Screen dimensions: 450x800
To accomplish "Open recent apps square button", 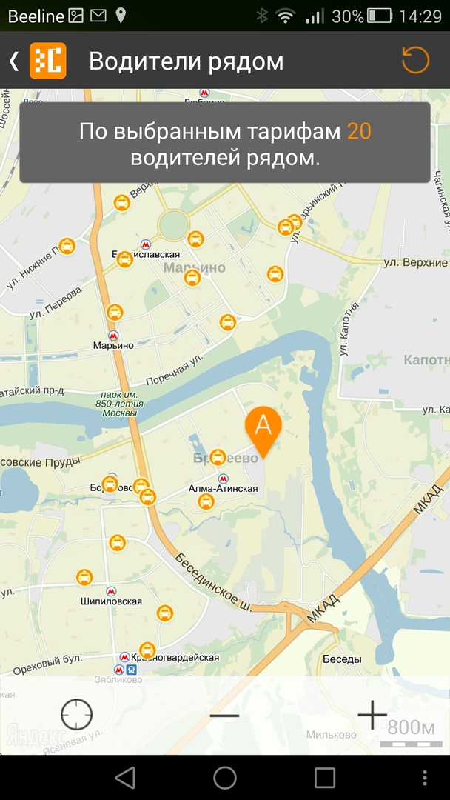I will click(325, 778).
